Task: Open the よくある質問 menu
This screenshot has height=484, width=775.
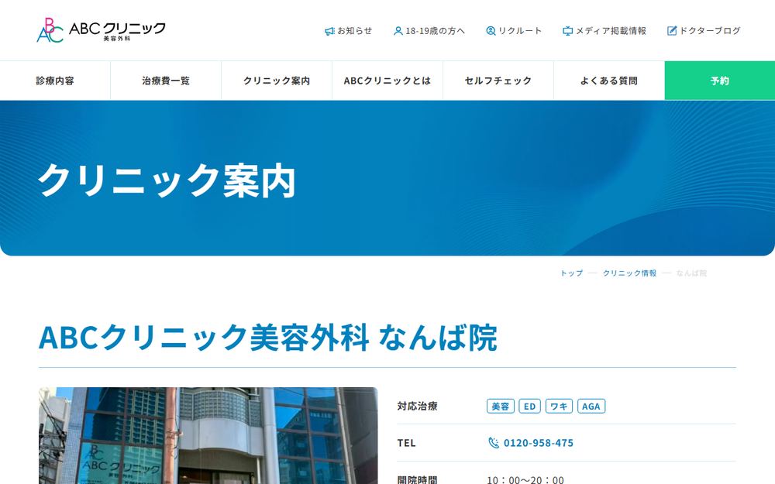Action: (x=609, y=81)
